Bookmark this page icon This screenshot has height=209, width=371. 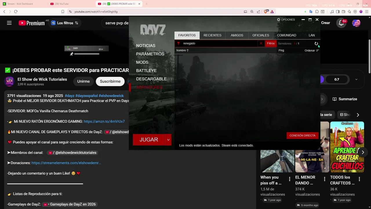click(x=63, y=12)
